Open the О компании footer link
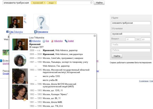Viewport: 153px width, 109px height. pyautogui.click(x=144, y=81)
